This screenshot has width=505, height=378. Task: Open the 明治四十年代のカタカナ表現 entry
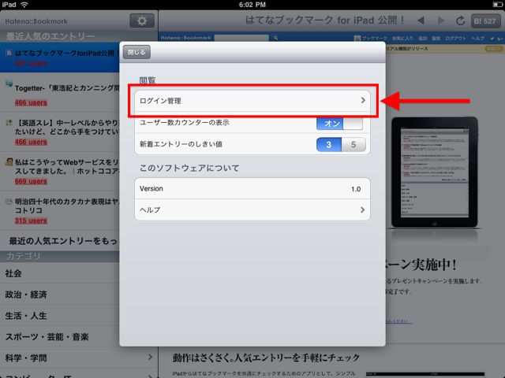tap(60, 210)
